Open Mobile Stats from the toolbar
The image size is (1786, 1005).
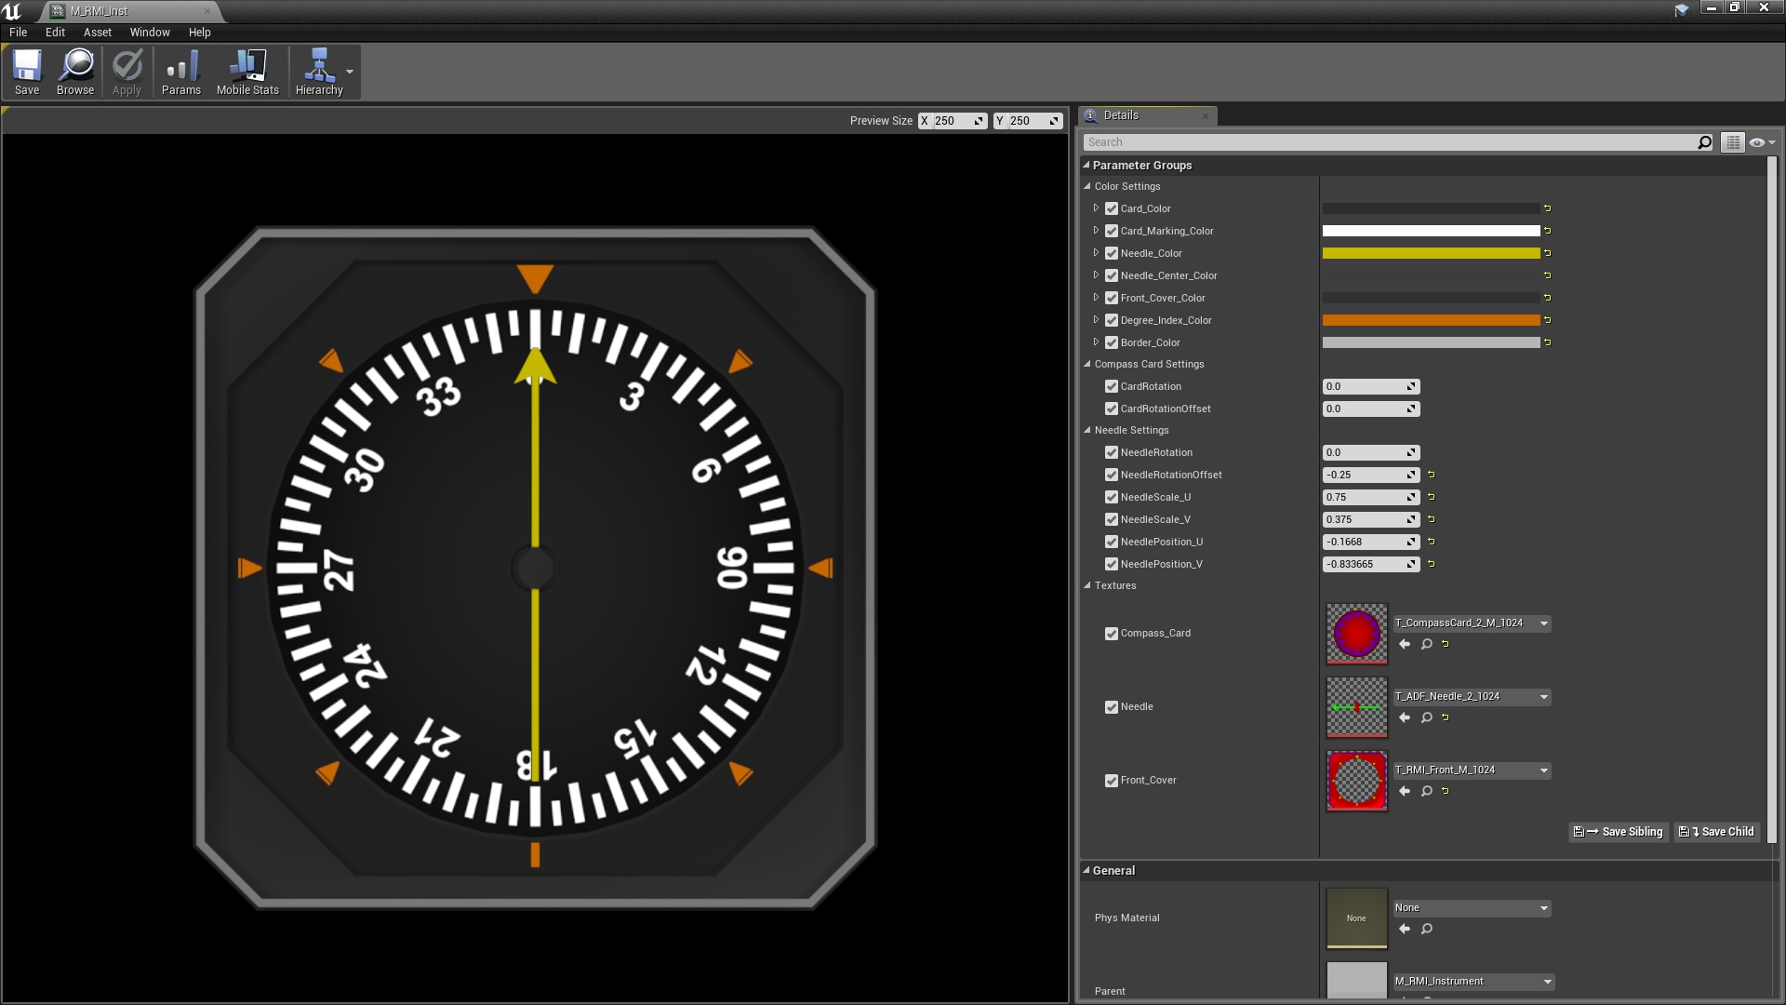pos(247,71)
